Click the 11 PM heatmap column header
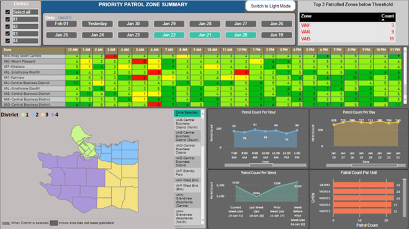 tap(395, 50)
